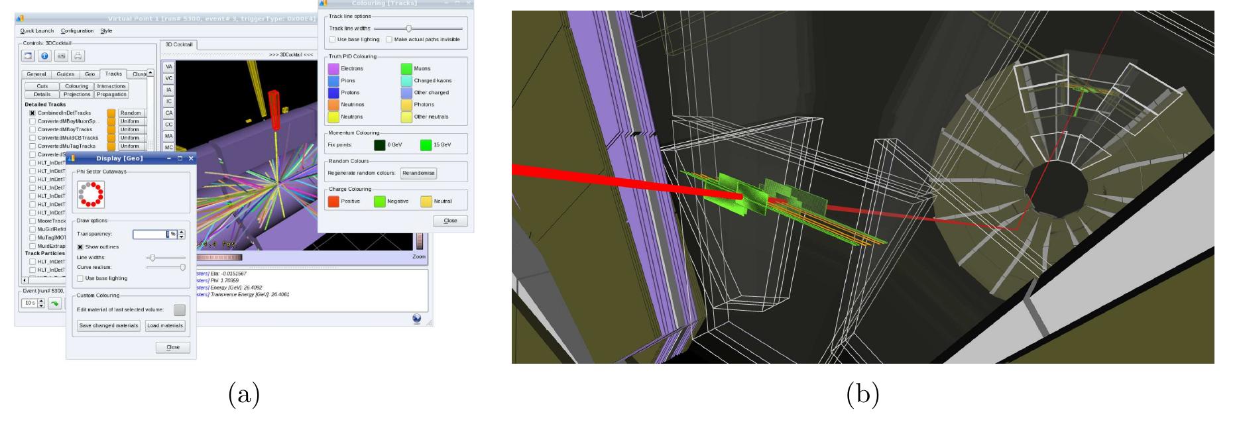Uncheck the CombinedInDetTracks checkbox
This screenshot has height=426, width=1237.
(32, 113)
